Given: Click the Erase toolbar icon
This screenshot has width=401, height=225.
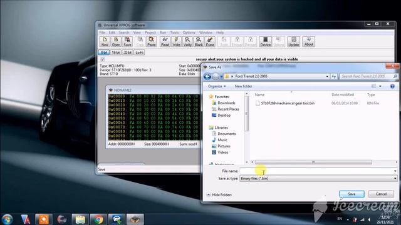Looking at the screenshot, I should point(210,42).
